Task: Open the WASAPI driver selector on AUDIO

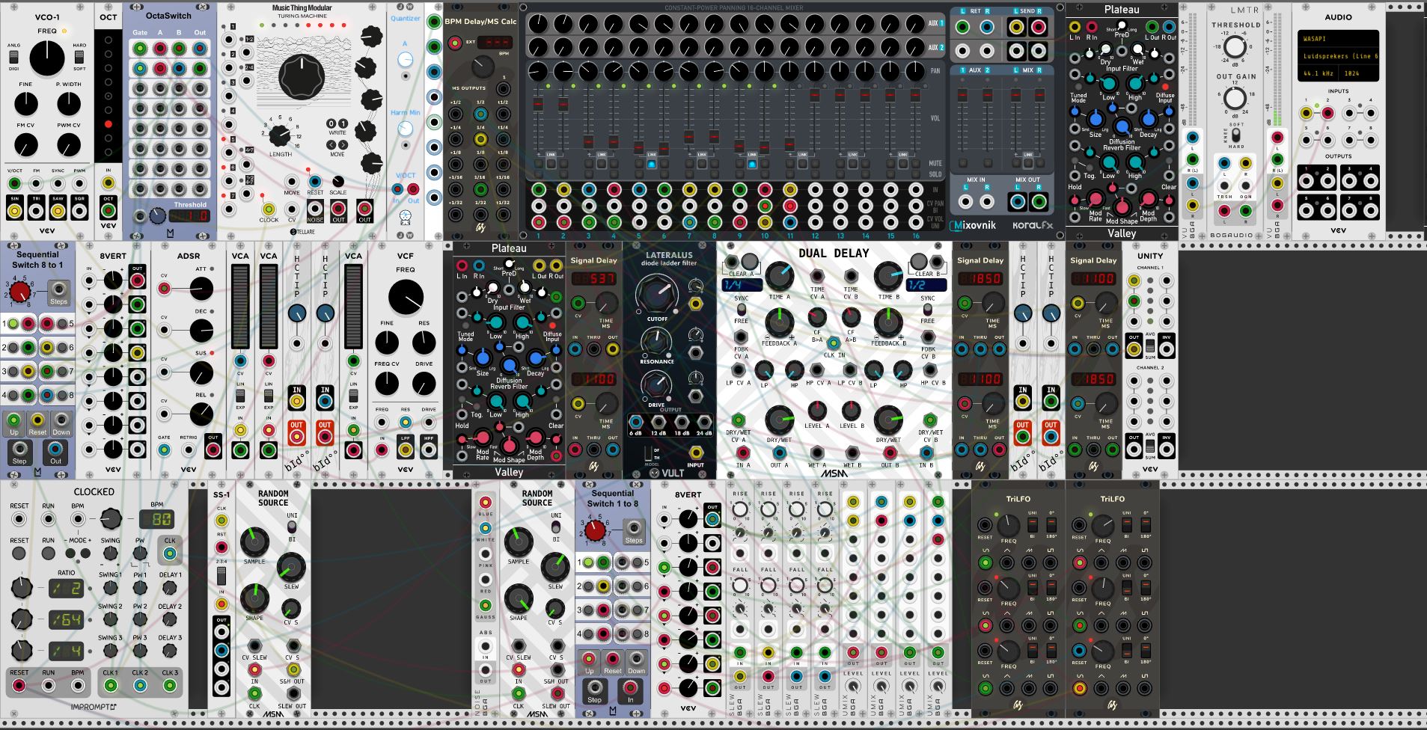Action: click(x=1339, y=38)
